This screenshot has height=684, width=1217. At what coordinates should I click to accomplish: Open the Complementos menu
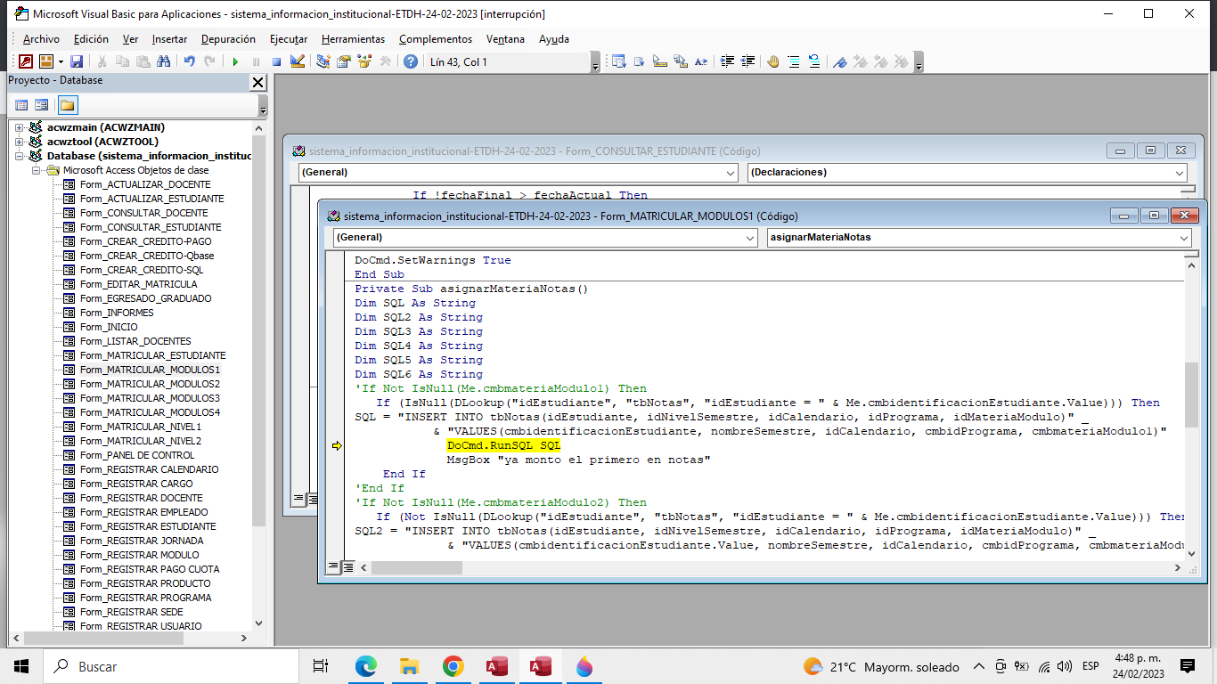point(436,39)
